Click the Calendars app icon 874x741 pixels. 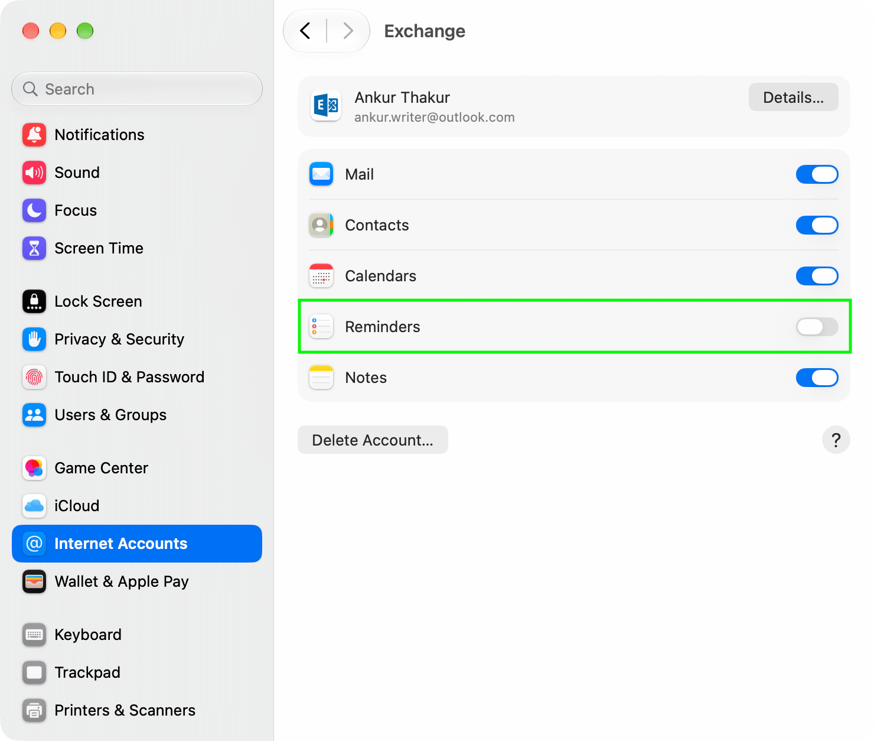(321, 276)
